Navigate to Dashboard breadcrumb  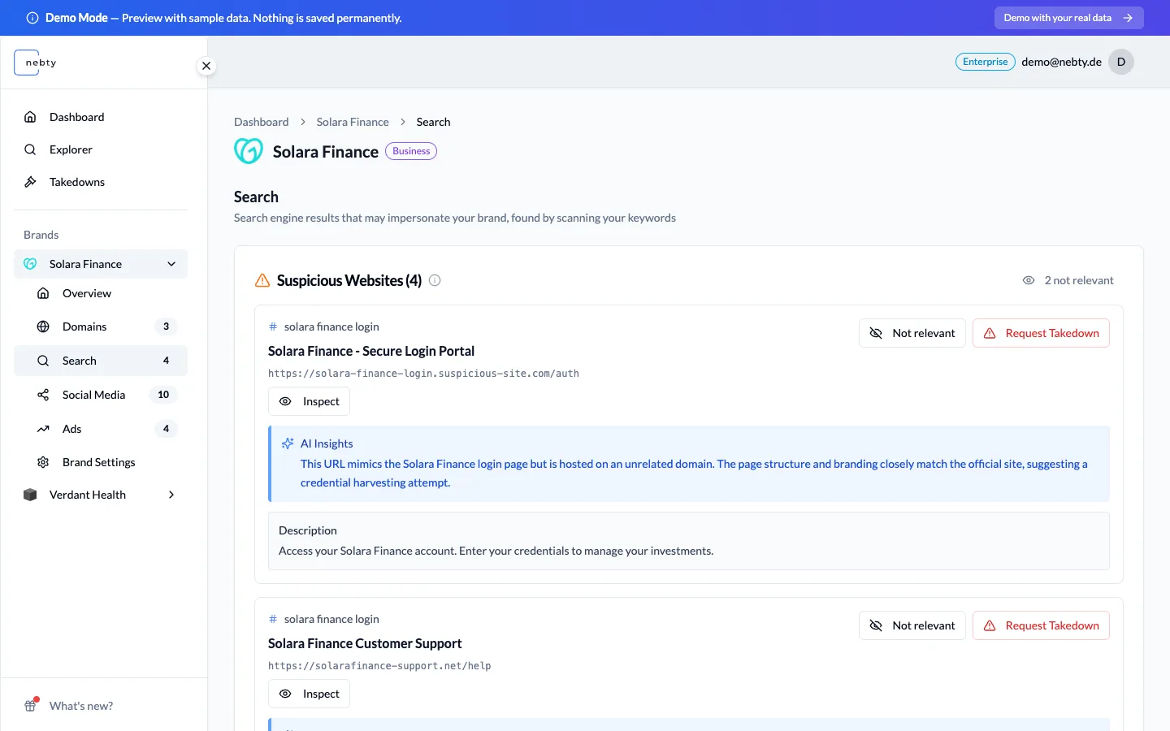(x=261, y=122)
